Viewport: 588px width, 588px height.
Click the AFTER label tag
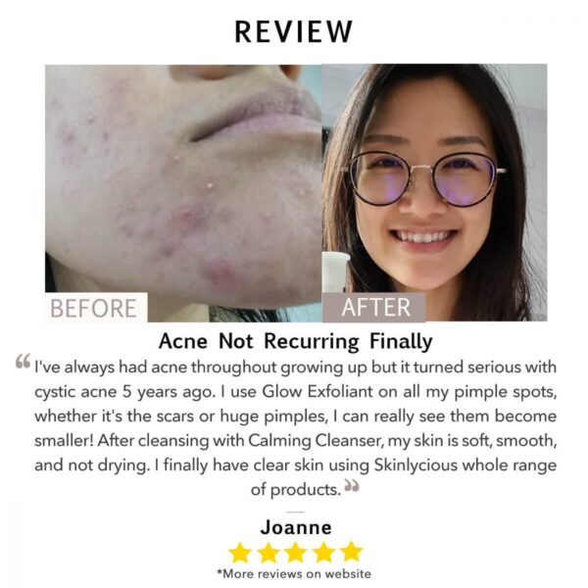pyautogui.click(x=374, y=308)
